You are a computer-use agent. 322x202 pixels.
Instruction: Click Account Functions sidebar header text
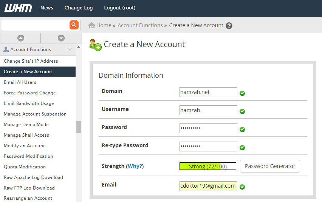pyautogui.click(x=31, y=49)
